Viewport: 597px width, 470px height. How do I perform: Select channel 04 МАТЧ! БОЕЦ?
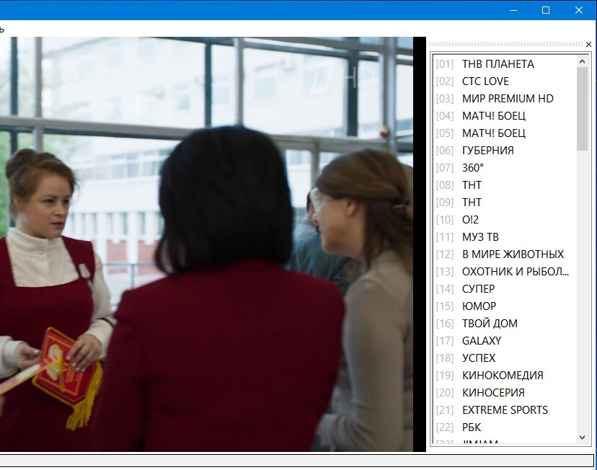coord(493,116)
